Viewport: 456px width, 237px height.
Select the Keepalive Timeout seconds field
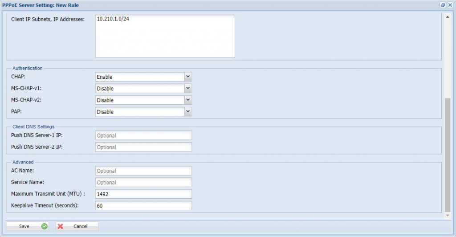(143, 205)
